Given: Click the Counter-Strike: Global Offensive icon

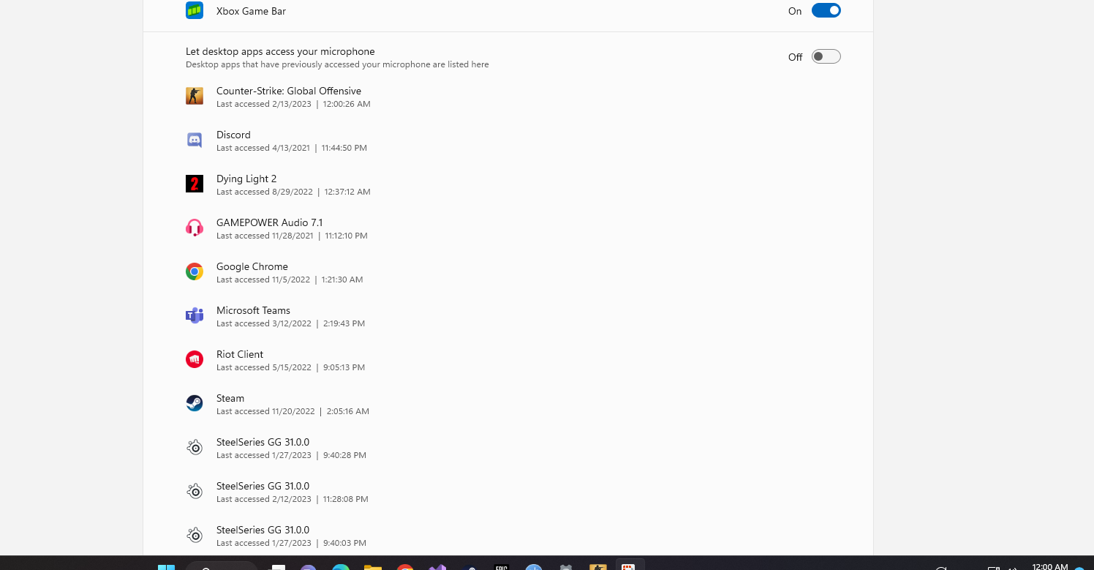Looking at the screenshot, I should (x=195, y=96).
